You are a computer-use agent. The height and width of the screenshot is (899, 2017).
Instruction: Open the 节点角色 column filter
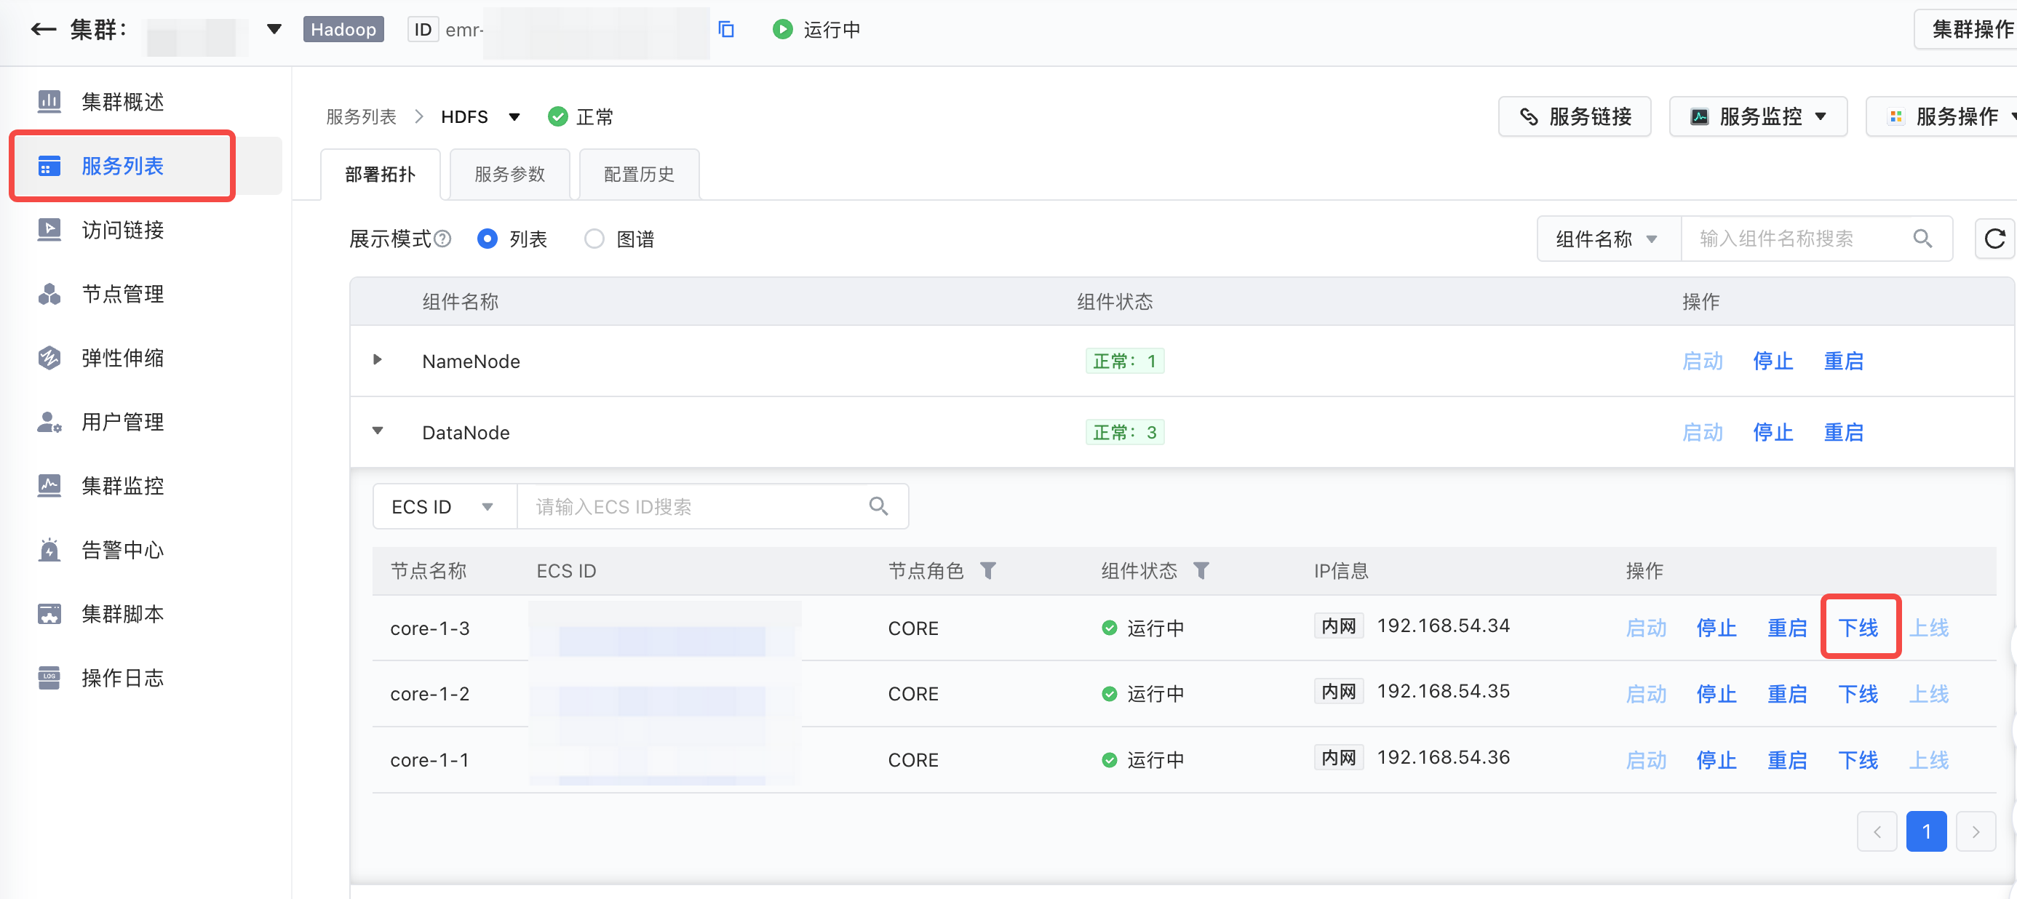click(x=988, y=571)
